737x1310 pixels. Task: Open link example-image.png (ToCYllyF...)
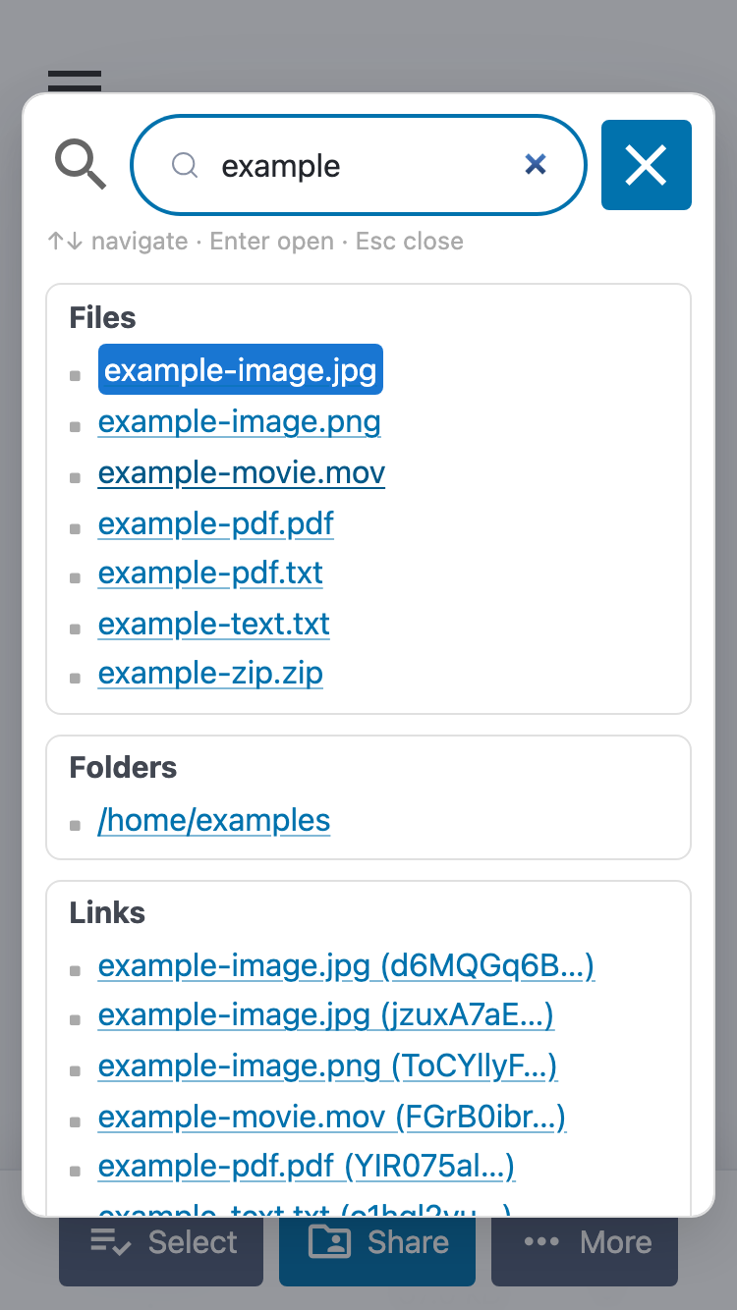click(328, 1066)
